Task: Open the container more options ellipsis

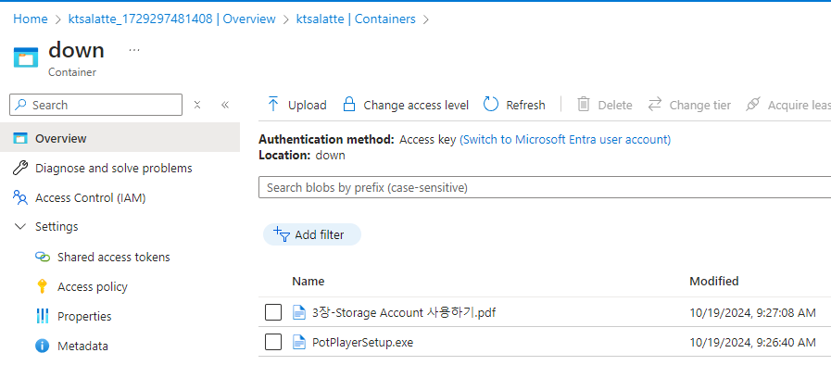Action: point(134,49)
